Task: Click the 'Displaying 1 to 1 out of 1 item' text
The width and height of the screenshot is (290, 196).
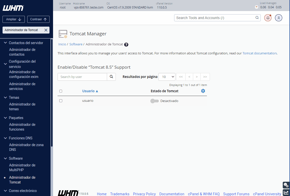Action: click(188, 85)
